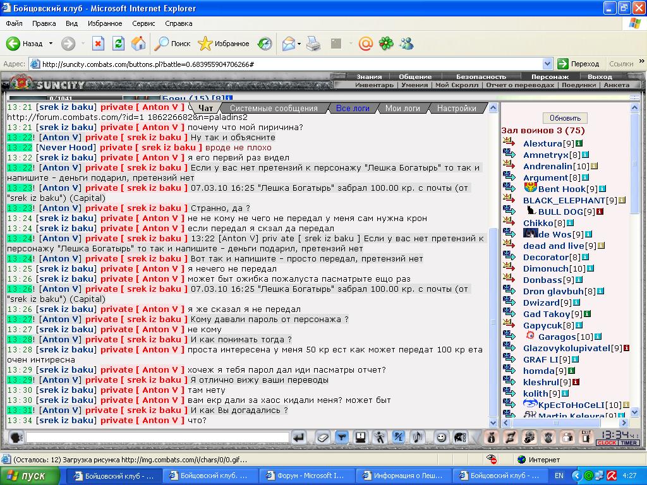
Task: Click the coin-in-hand icon
Action: coord(529,438)
